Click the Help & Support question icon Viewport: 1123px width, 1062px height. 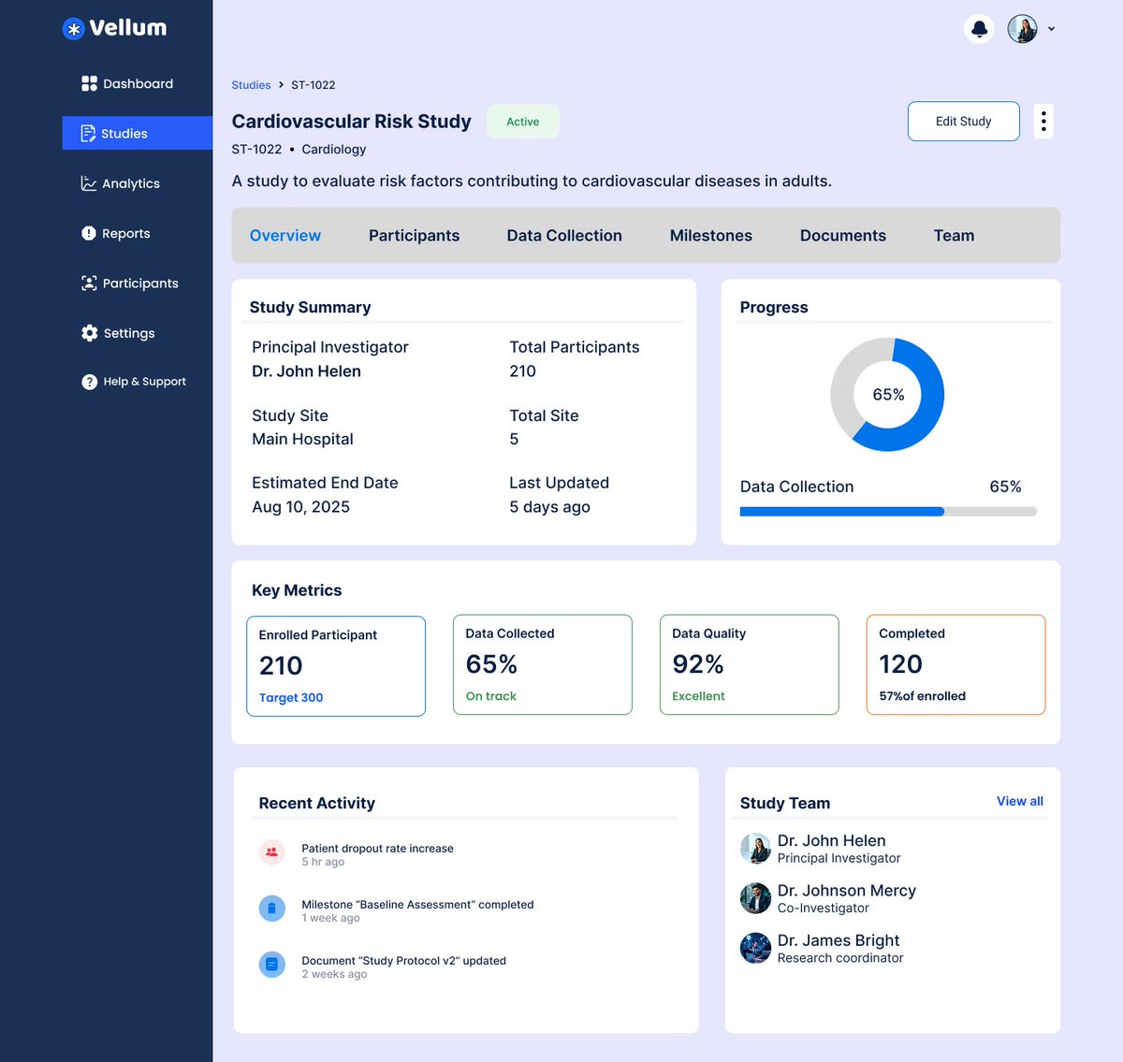click(88, 381)
